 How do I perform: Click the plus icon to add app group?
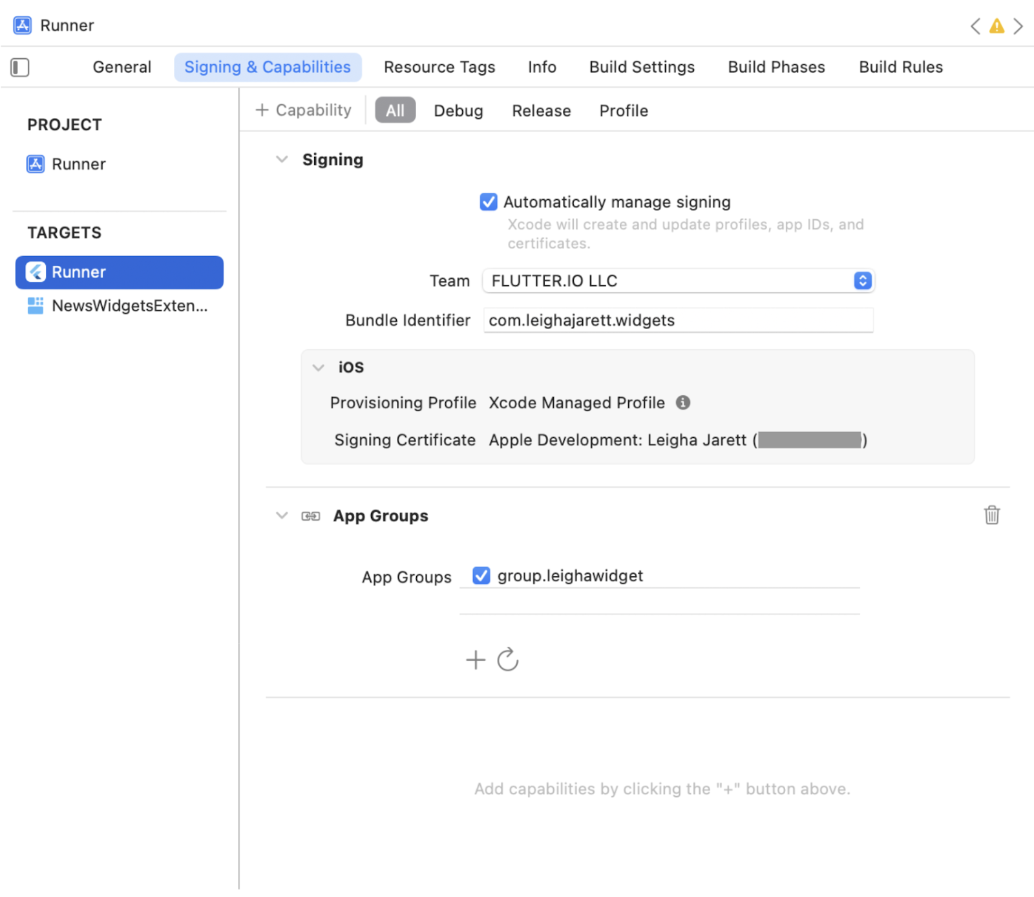tap(476, 660)
